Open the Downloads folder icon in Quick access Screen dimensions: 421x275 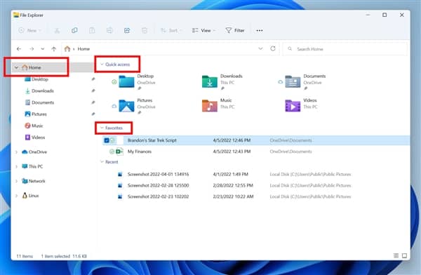(x=209, y=81)
